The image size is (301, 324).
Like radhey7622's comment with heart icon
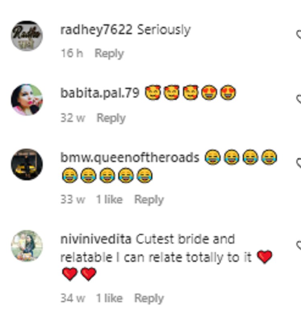[x=299, y=35]
